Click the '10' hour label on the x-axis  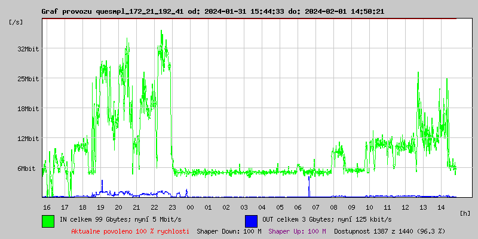(x=369, y=207)
